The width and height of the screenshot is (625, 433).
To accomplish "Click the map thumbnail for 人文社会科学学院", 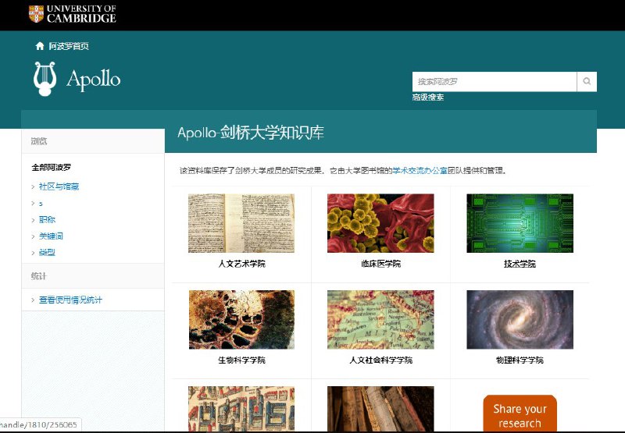I will [380, 320].
